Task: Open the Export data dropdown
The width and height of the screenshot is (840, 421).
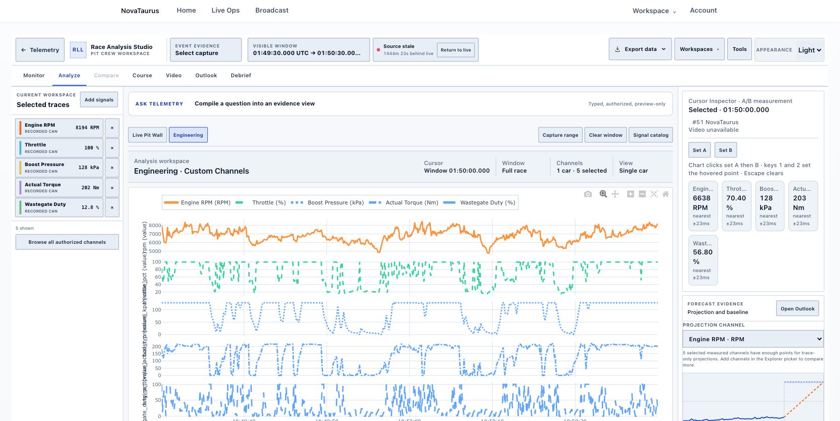Action: [x=640, y=49]
